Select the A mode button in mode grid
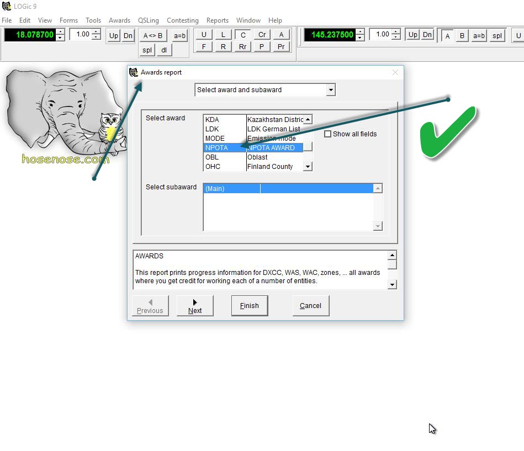This screenshot has height=451, width=524. pos(282,35)
